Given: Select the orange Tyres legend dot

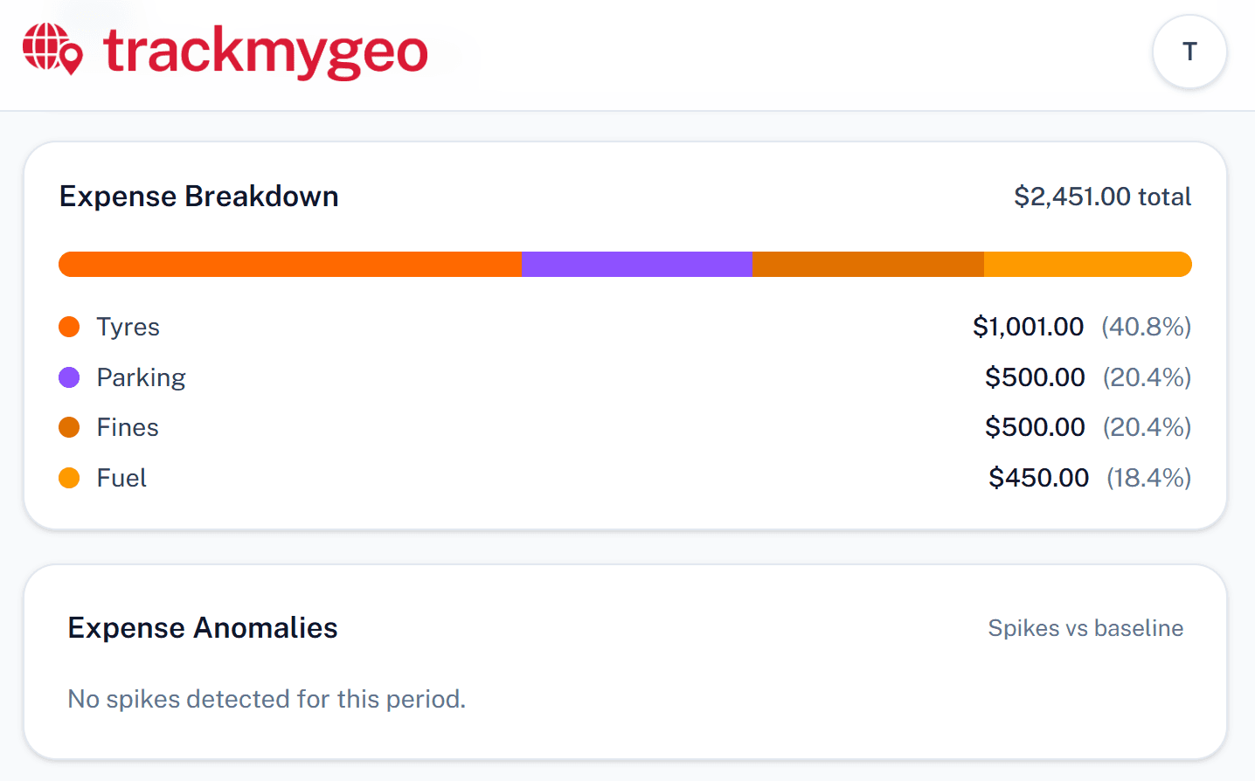Looking at the screenshot, I should click(x=69, y=327).
